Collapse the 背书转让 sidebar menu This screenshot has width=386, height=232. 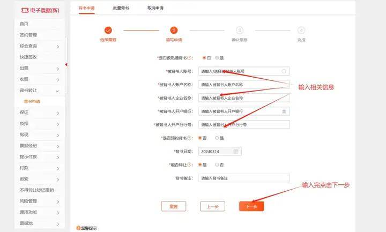coord(57,91)
